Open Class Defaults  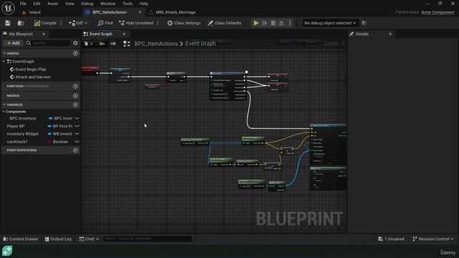[224, 23]
